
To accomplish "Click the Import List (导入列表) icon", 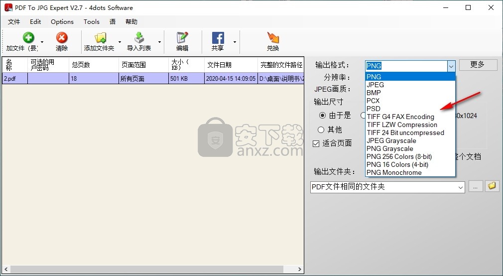I will click(x=139, y=37).
